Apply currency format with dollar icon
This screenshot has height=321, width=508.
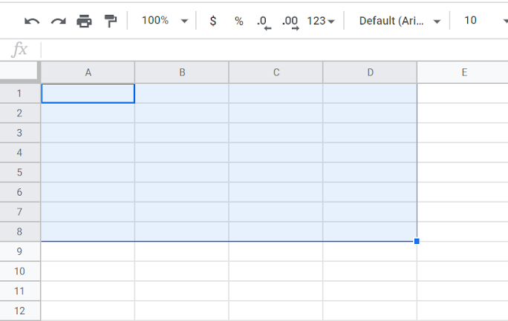coord(213,21)
